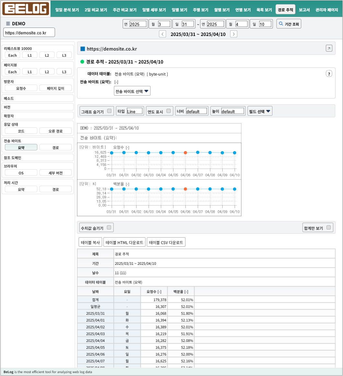Focus the end day input showing 10
343x376 pixels.
(265, 24)
